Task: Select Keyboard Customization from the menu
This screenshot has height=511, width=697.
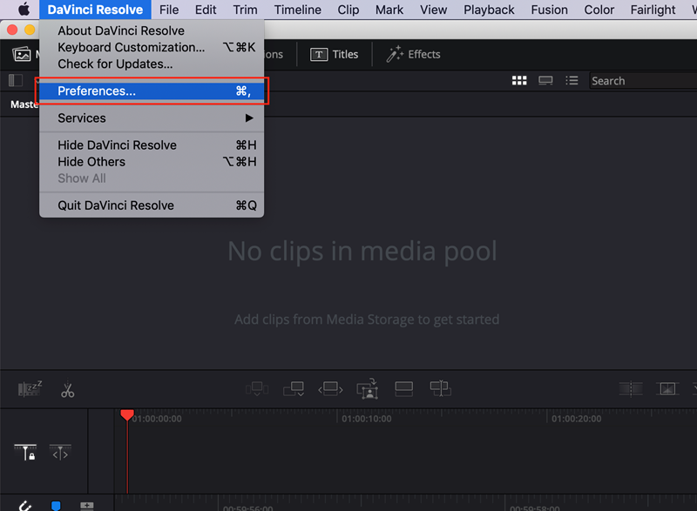Action: (x=152, y=47)
